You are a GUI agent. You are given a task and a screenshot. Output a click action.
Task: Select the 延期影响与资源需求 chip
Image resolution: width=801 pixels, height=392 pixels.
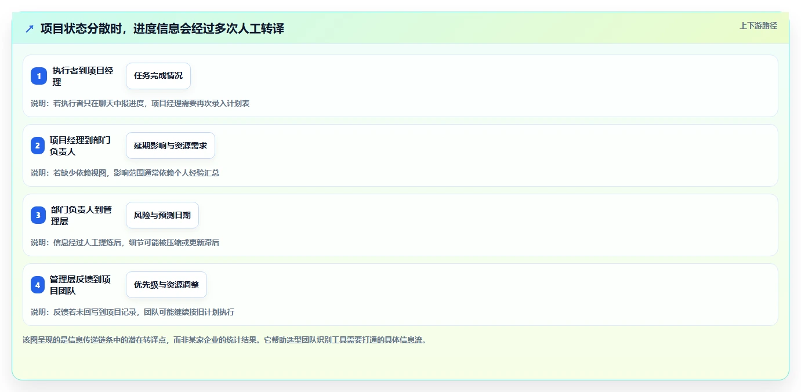coord(171,146)
